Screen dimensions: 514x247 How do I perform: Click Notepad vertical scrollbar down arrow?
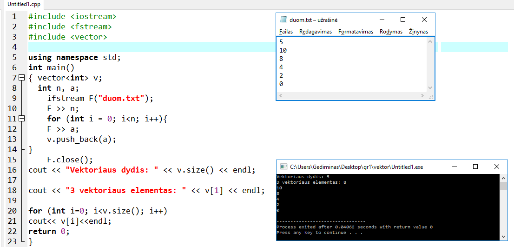click(430, 88)
